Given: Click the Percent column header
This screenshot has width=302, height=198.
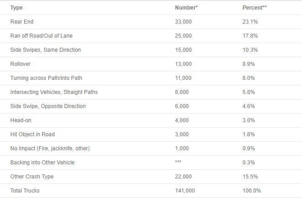Looking at the screenshot, I should tap(255, 8).
